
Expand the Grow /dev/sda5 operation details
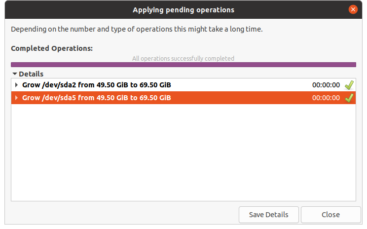click(x=16, y=98)
